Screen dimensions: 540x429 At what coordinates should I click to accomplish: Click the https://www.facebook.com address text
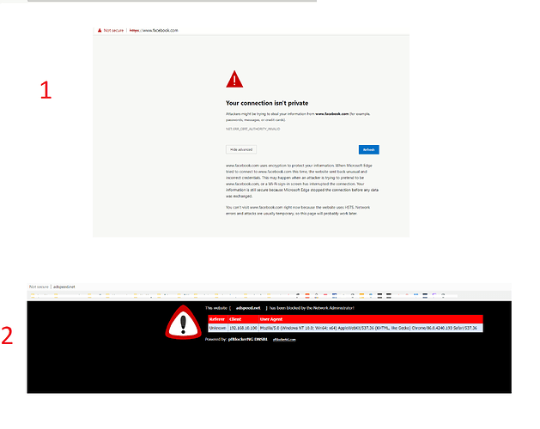click(154, 30)
